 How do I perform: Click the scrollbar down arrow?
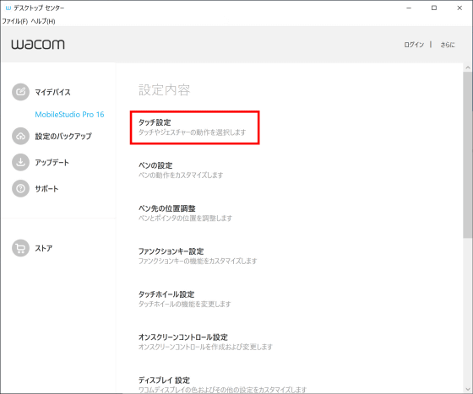468,389
